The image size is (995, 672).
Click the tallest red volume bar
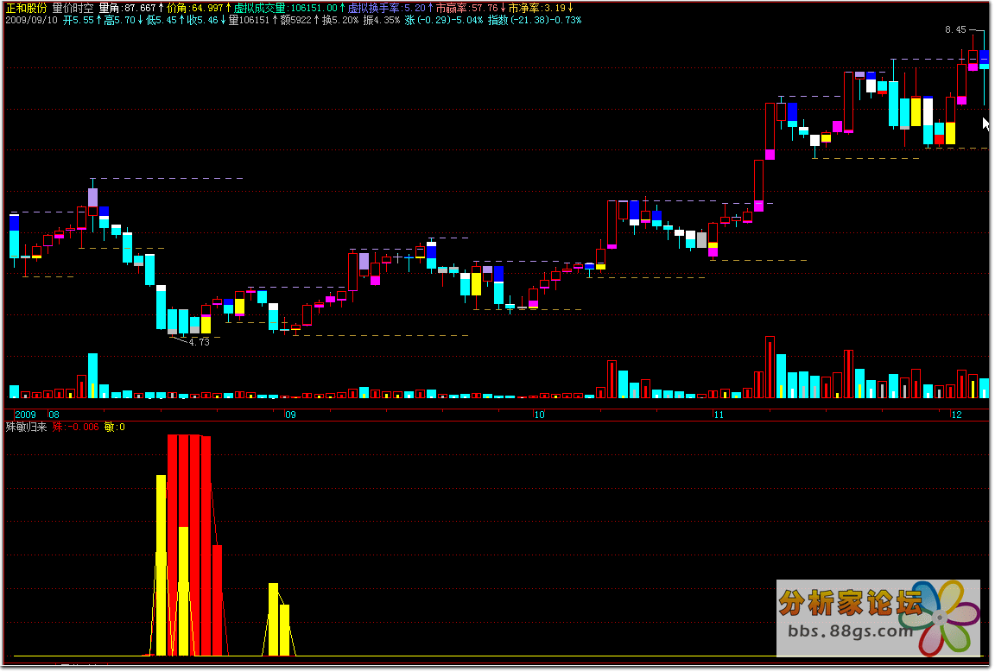tap(770, 367)
